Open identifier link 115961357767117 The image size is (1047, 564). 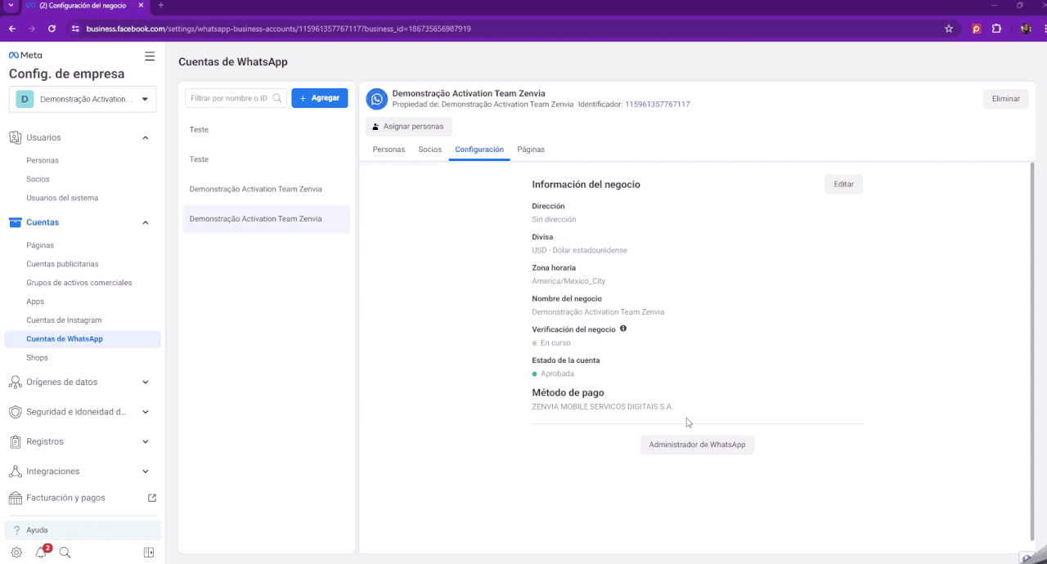click(658, 105)
